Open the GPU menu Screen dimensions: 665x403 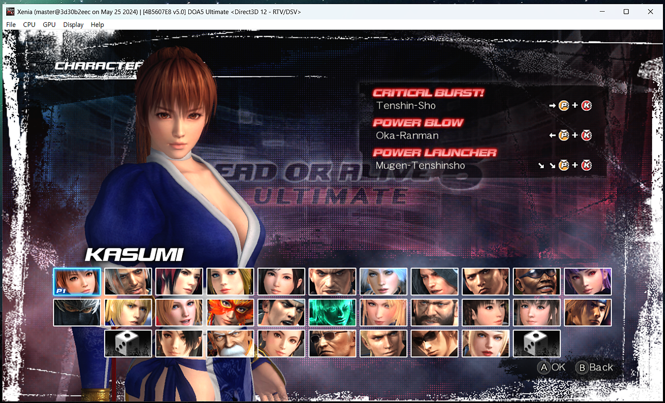click(49, 25)
